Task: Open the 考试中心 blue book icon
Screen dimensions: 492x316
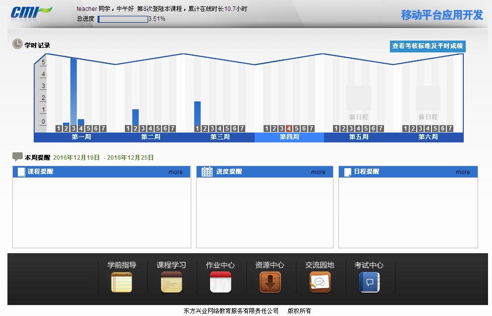Action: pyautogui.click(x=369, y=282)
